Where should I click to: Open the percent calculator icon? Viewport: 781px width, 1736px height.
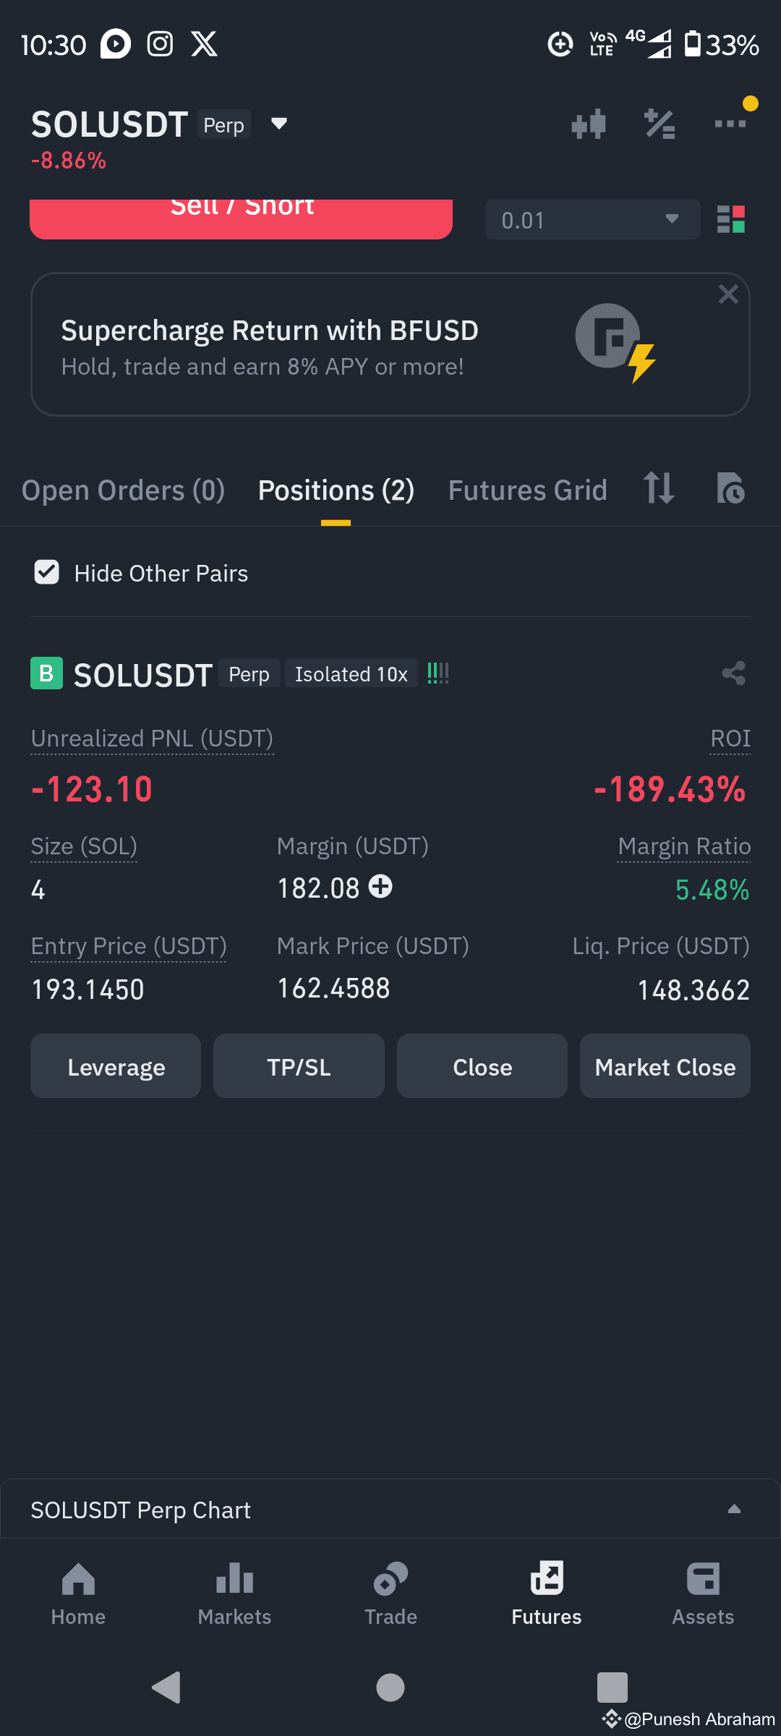[660, 124]
